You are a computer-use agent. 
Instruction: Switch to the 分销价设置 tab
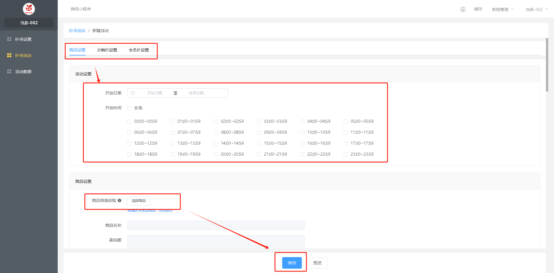(x=107, y=50)
